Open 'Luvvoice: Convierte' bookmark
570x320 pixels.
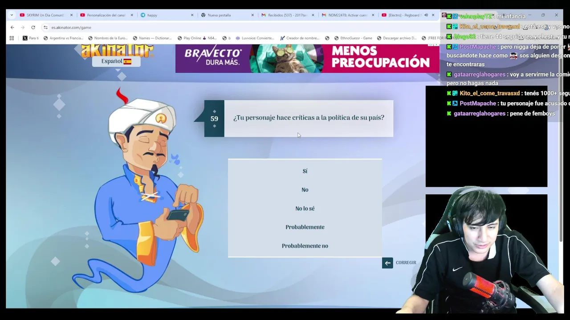tap(254, 38)
